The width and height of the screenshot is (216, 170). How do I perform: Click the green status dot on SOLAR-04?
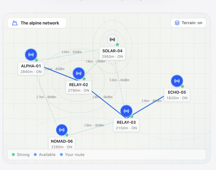pyautogui.click(x=117, y=45)
